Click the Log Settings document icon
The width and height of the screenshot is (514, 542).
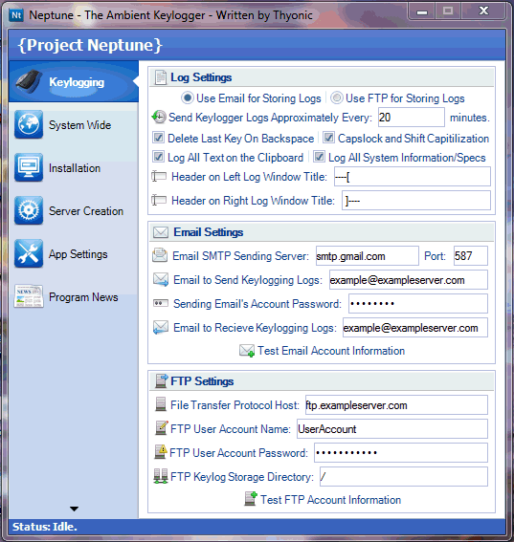point(160,77)
